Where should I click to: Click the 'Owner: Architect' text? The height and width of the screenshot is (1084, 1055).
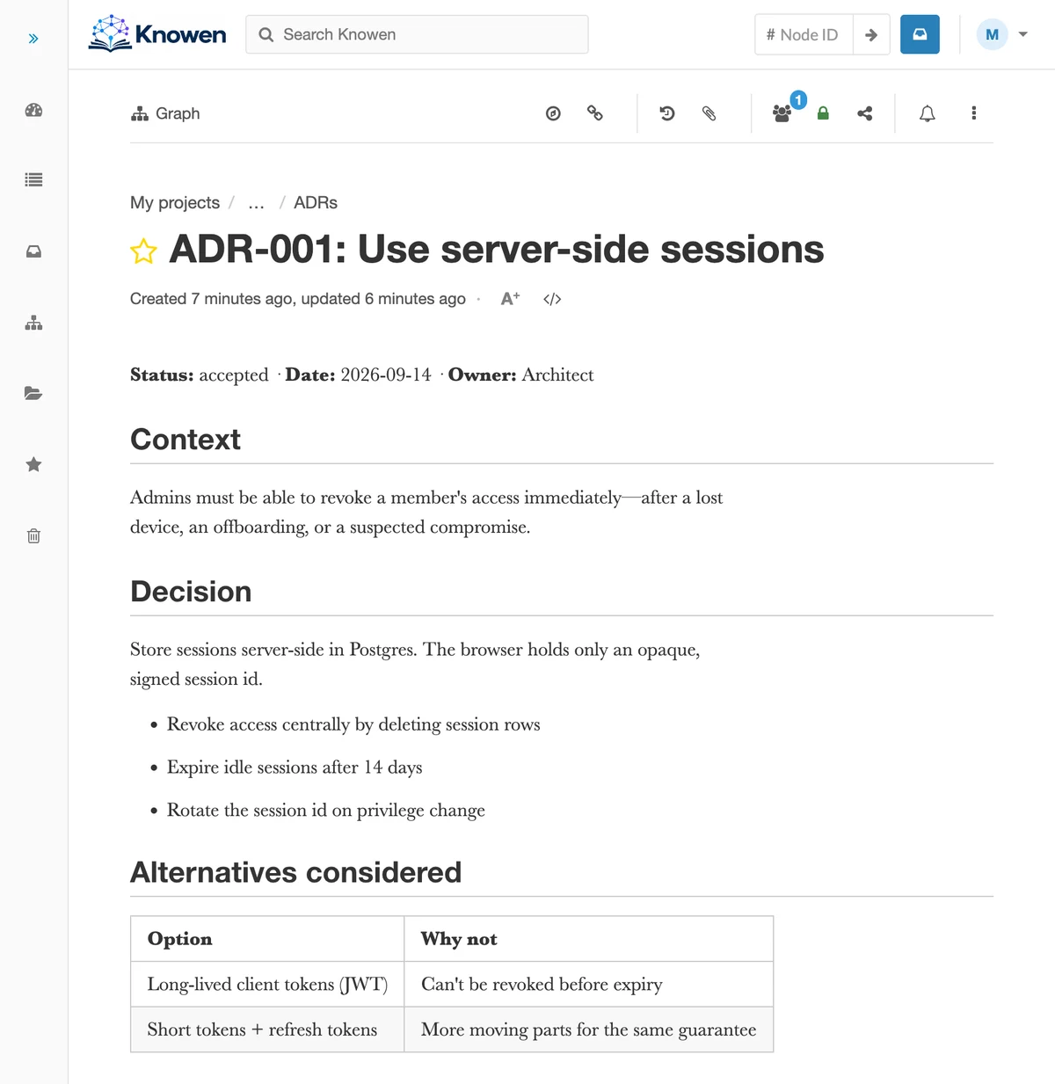[520, 375]
